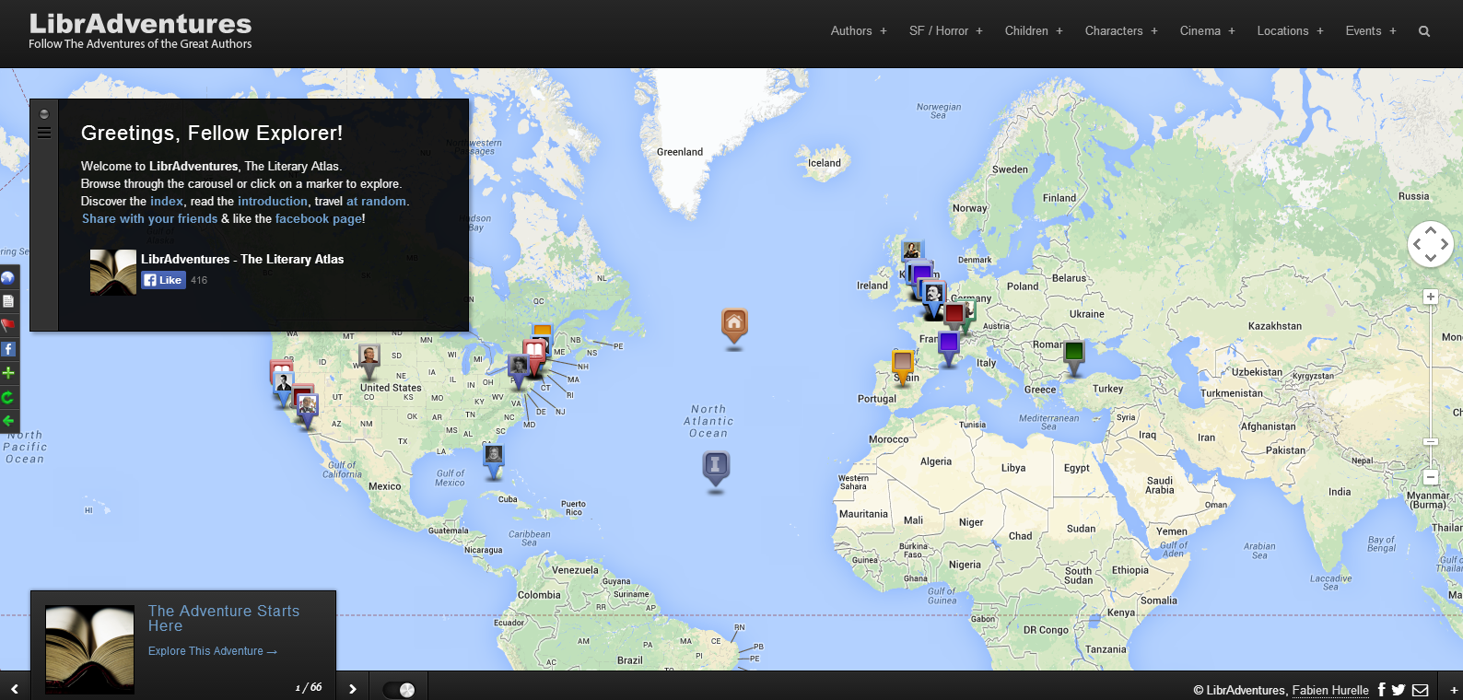The height and width of the screenshot is (700, 1463).
Task: Click the dark red square marker near Germany
Action: point(954,313)
